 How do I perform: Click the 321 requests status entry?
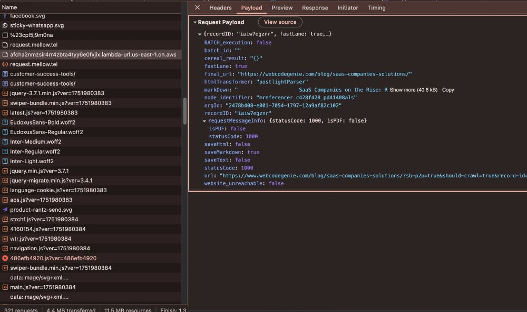(21, 310)
